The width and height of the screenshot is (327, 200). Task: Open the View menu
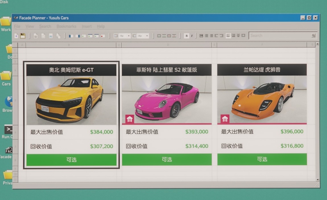[x=30, y=26]
